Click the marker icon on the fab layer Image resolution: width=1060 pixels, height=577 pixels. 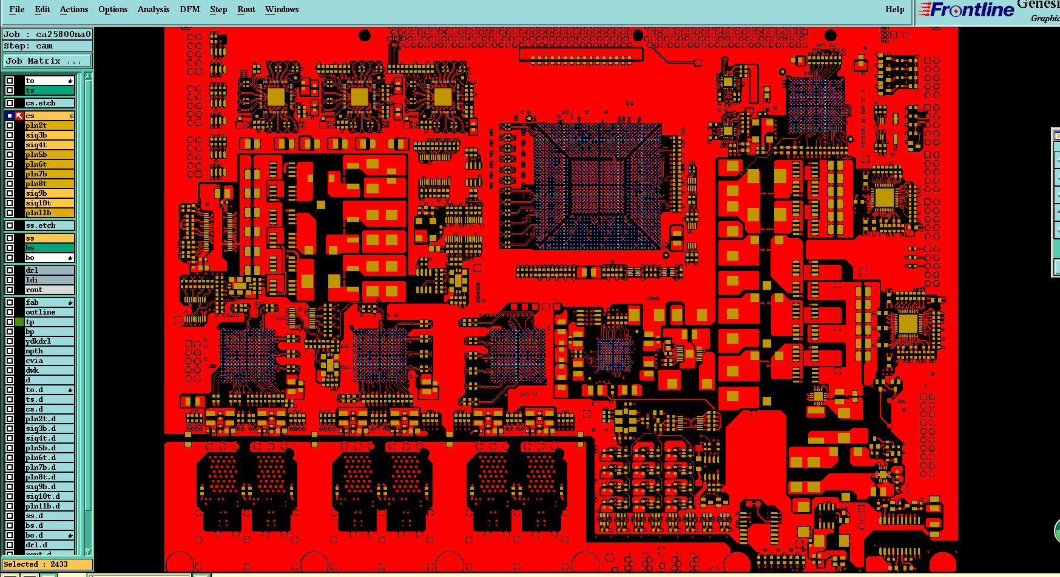[x=70, y=302]
